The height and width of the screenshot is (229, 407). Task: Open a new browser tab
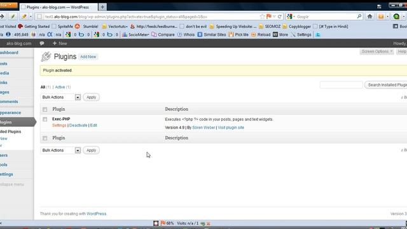pyautogui.click(x=102, y=7)
